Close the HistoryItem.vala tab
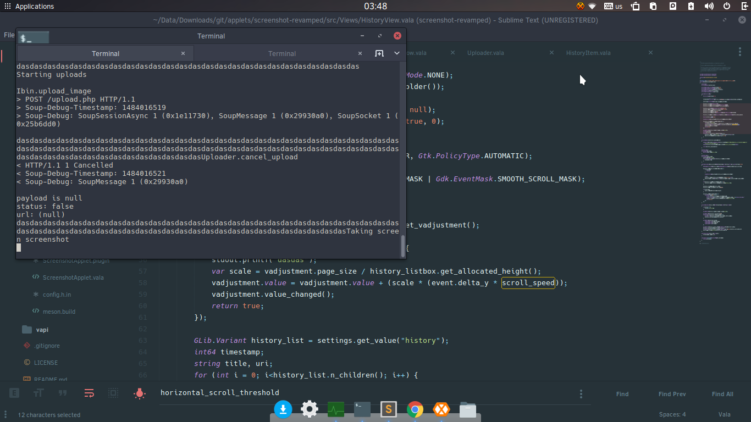This screenshot has height=422, width=751. pyautogui.click(x=650, y=53)
